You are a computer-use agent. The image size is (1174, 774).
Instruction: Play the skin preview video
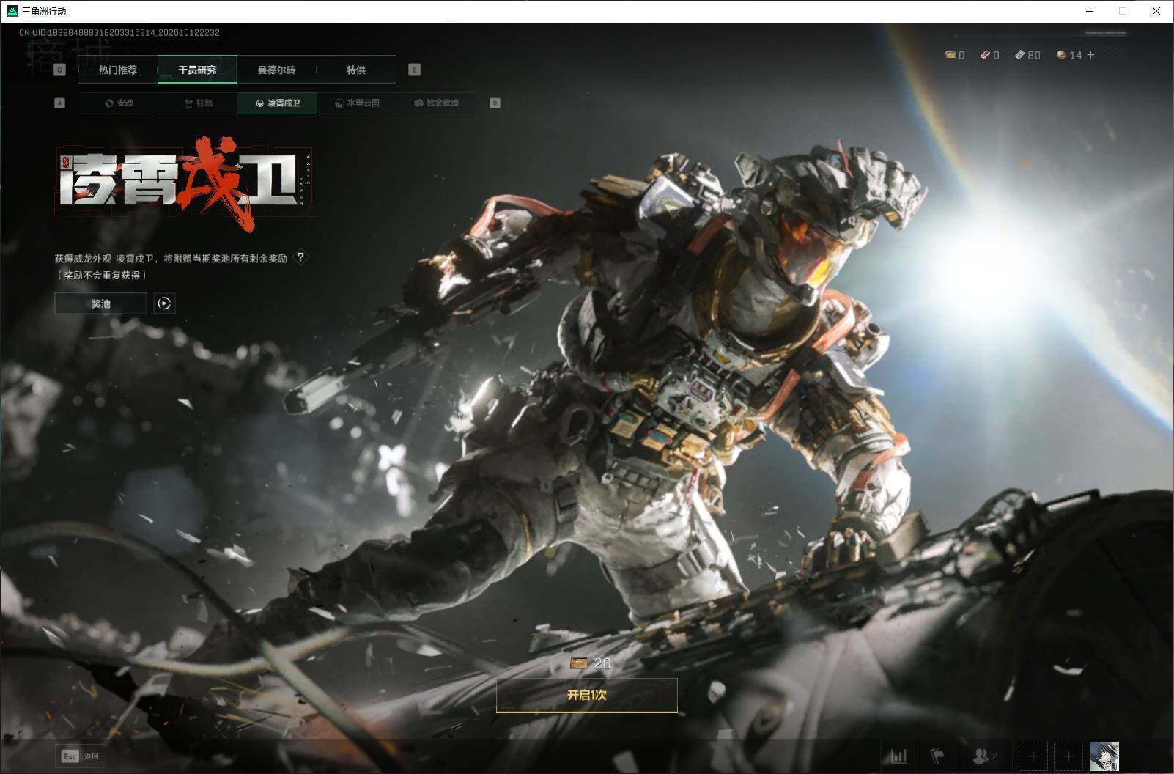coord(164,303)
